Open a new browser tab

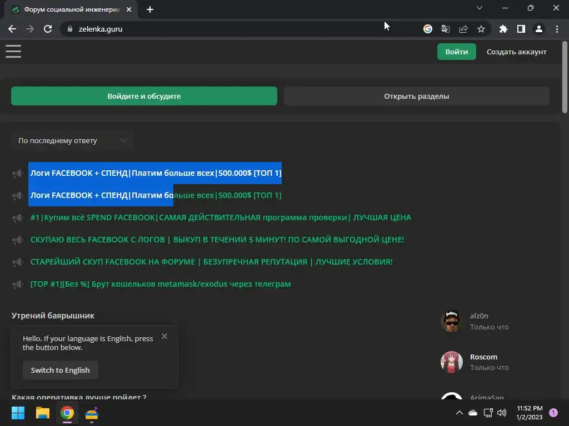tap(150, 10)
